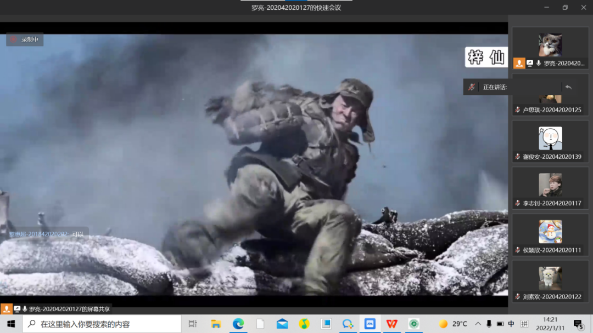
Task: Click muted mic icon for 李志钊-202042020117
Action: (517, 203)
